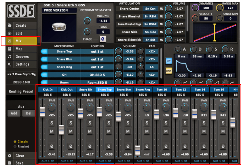The width and height of the screenshot is (243, 167).
Task: Click the Range Max knob
Action: 220,7
